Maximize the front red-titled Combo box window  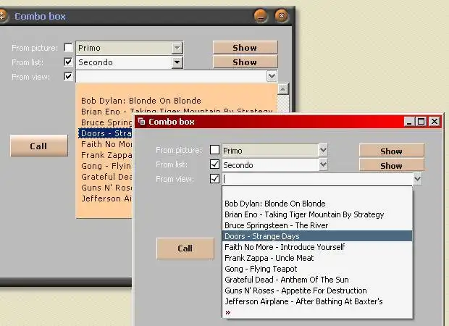(421, 122)
